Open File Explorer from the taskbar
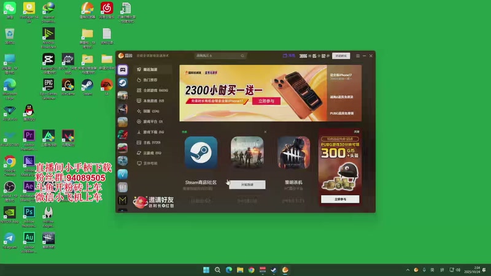 [240, 270]
